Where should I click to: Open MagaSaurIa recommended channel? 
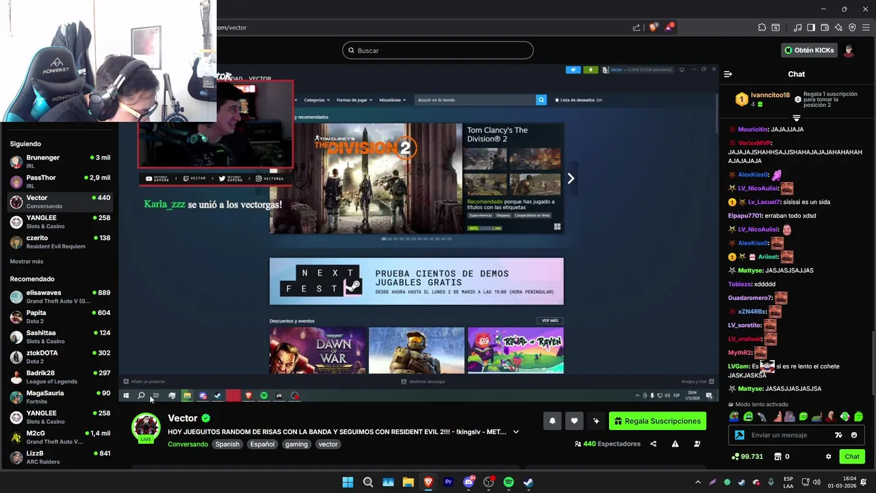click(60, 397)
